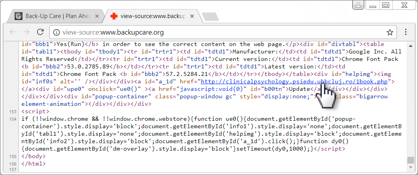Click the "display:none;" style value

click(x=287, y=96)
